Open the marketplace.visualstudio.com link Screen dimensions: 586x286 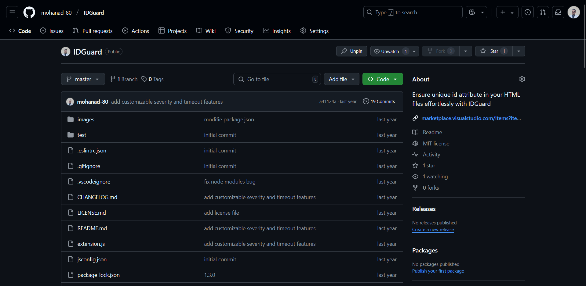(x=471, y=118)
